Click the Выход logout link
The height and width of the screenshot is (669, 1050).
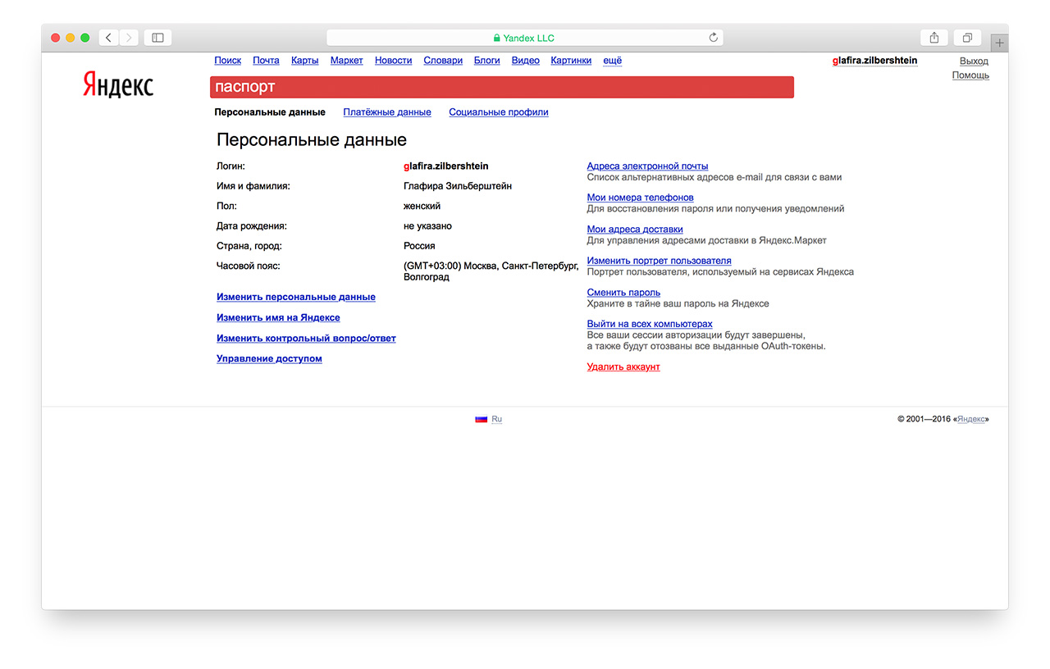(x=974, y=61)
